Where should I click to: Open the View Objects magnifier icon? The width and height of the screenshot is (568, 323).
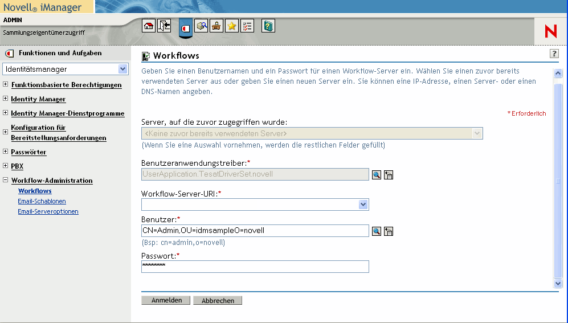point(201,26)
